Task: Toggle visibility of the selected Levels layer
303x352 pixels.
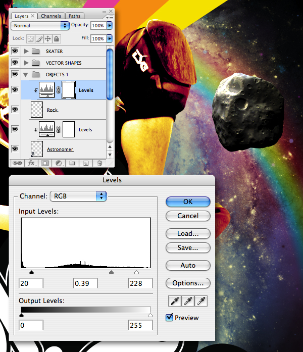Action: pyautogui.click(x=15, y=90)
